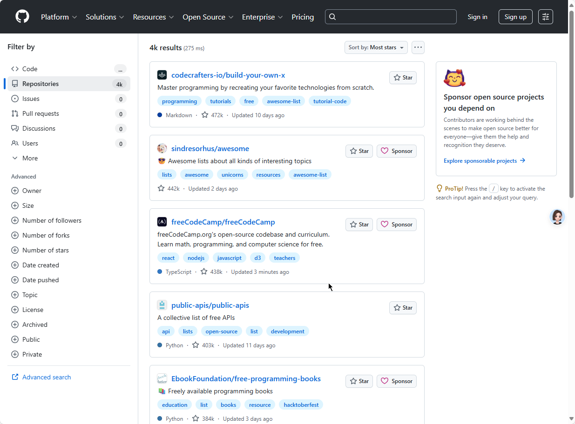The width and height of the screenshot is (575, 424).
Task: Click the freeCodeCamp repository avatar
Action: [x=162, y=222]
